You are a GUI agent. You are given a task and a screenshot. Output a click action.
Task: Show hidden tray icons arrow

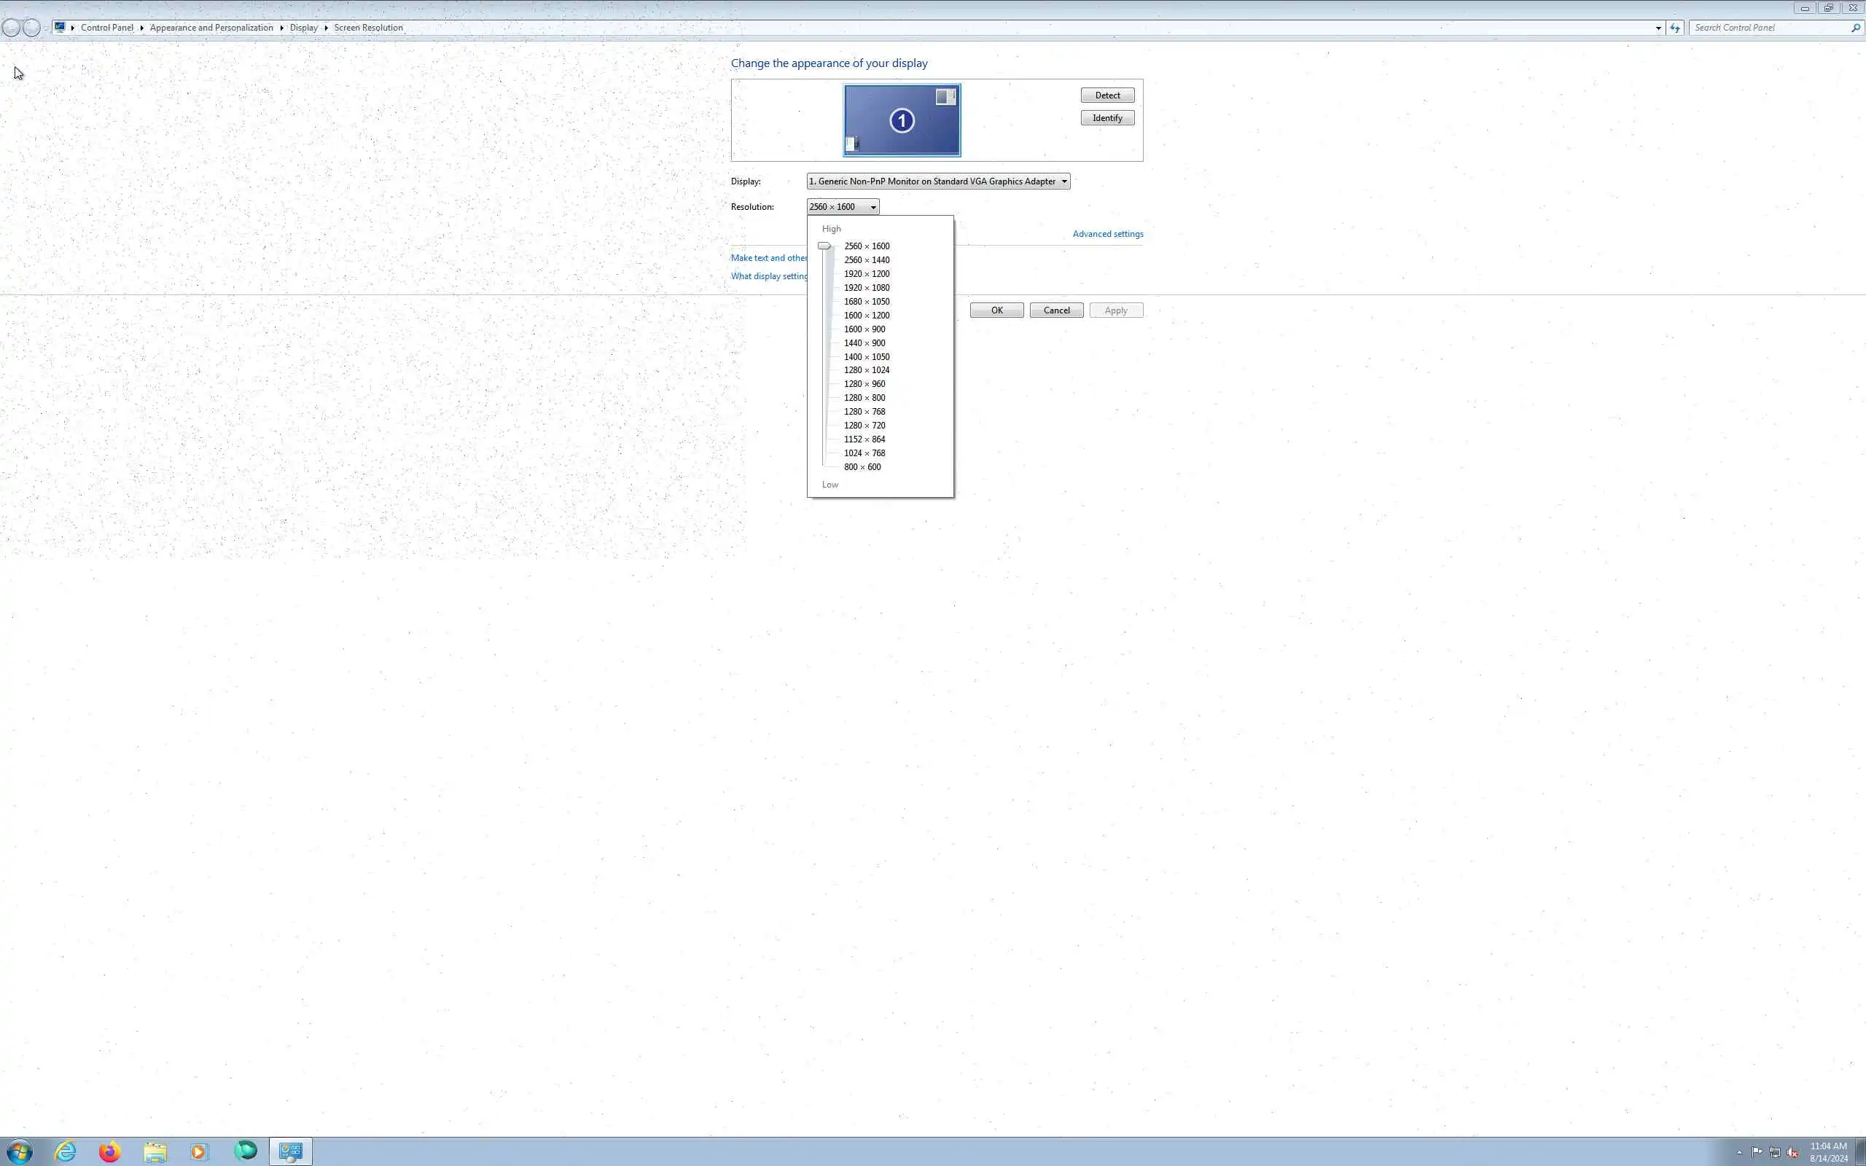click(x=1740, y=1152)
